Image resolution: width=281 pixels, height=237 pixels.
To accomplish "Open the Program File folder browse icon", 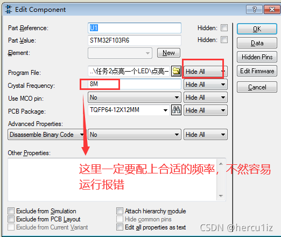I will pyautogui.click(x=176, y=71).
